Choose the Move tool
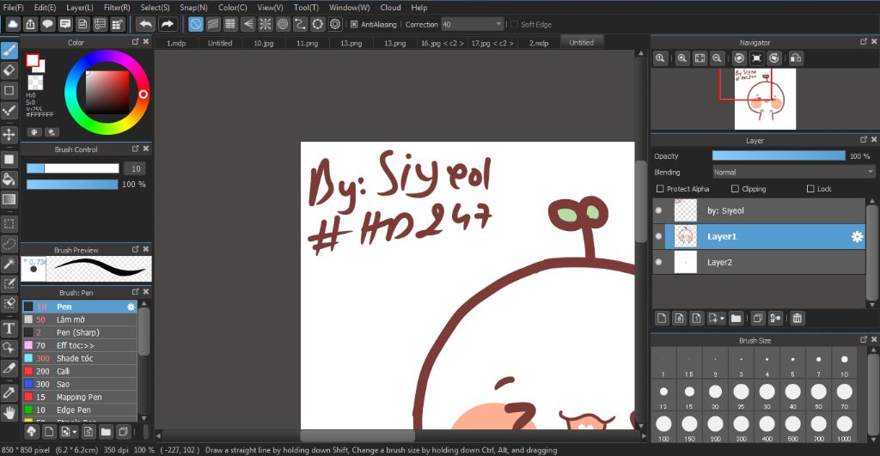Viewport: 880px width, 456px height. click(x=9, y=135)
